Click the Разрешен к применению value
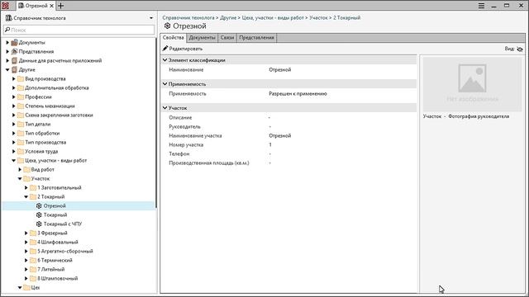Image resolution: width=529 pixels, height=297 pixels. 298,93
